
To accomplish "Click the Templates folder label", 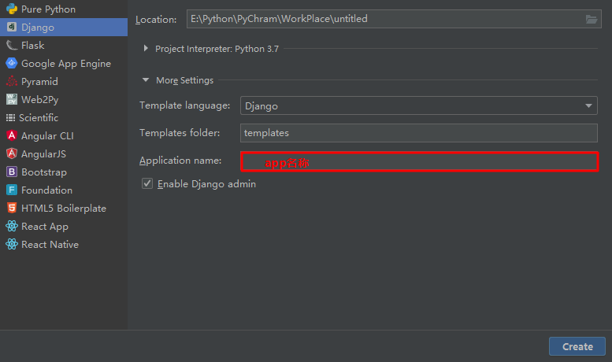I will pyautogui.click(x=180, y=133).
